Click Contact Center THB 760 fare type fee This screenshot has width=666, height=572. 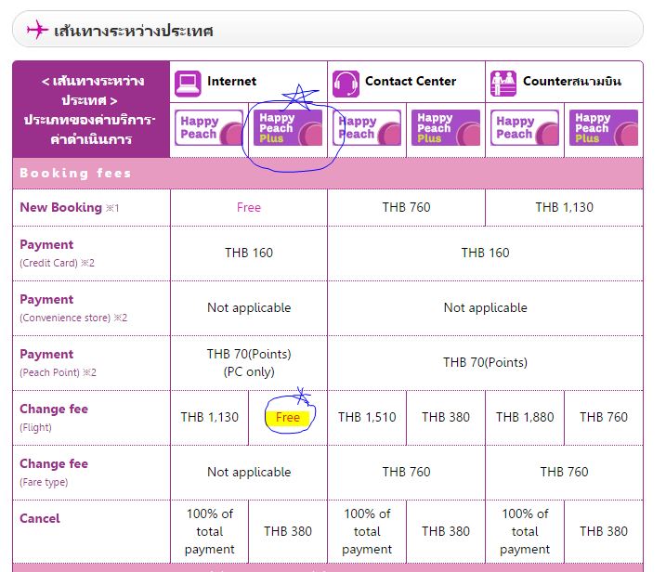pos(406,473)
